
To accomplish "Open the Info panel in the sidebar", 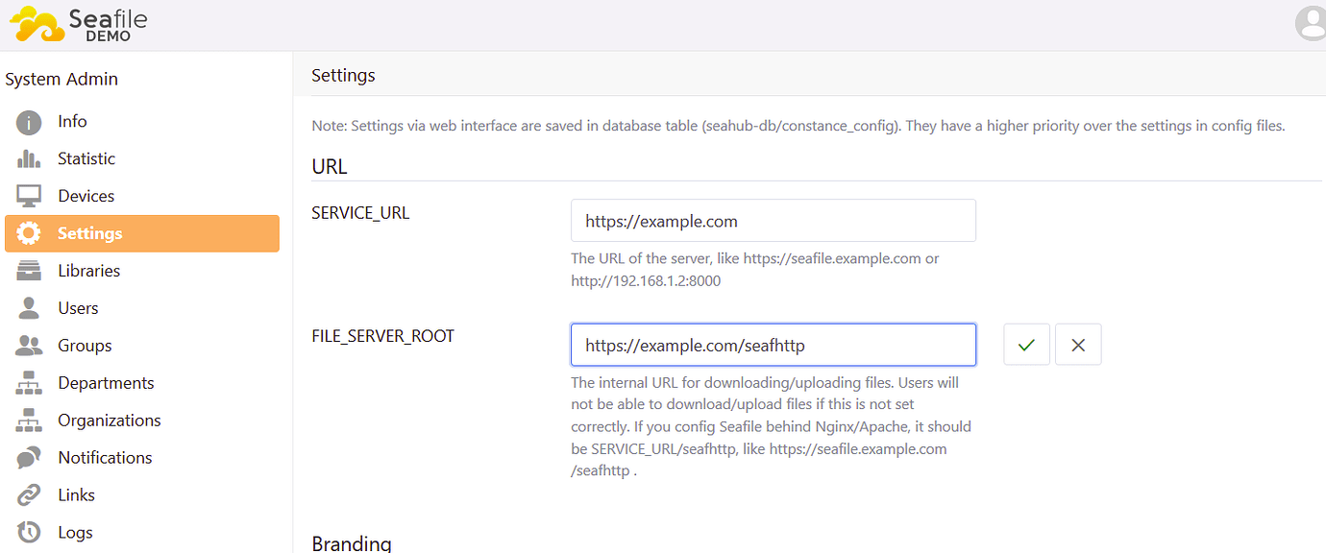I will [26, 121].
